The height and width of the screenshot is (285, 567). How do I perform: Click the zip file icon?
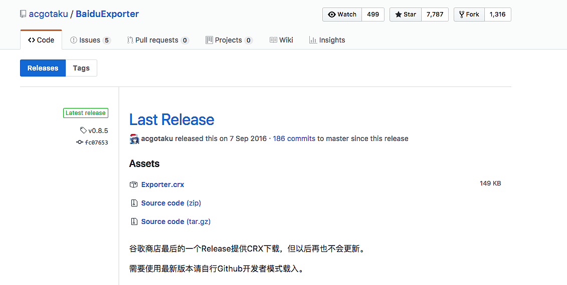point(134,203)
